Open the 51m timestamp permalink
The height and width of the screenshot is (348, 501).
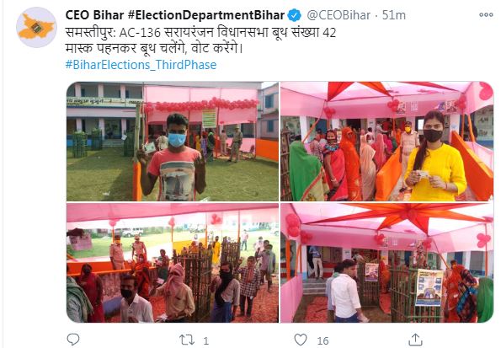[x=394, y=15]
